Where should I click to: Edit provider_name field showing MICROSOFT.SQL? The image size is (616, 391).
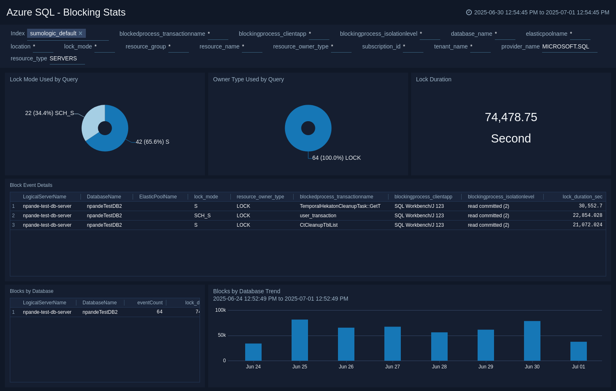[x=570, y=47]
